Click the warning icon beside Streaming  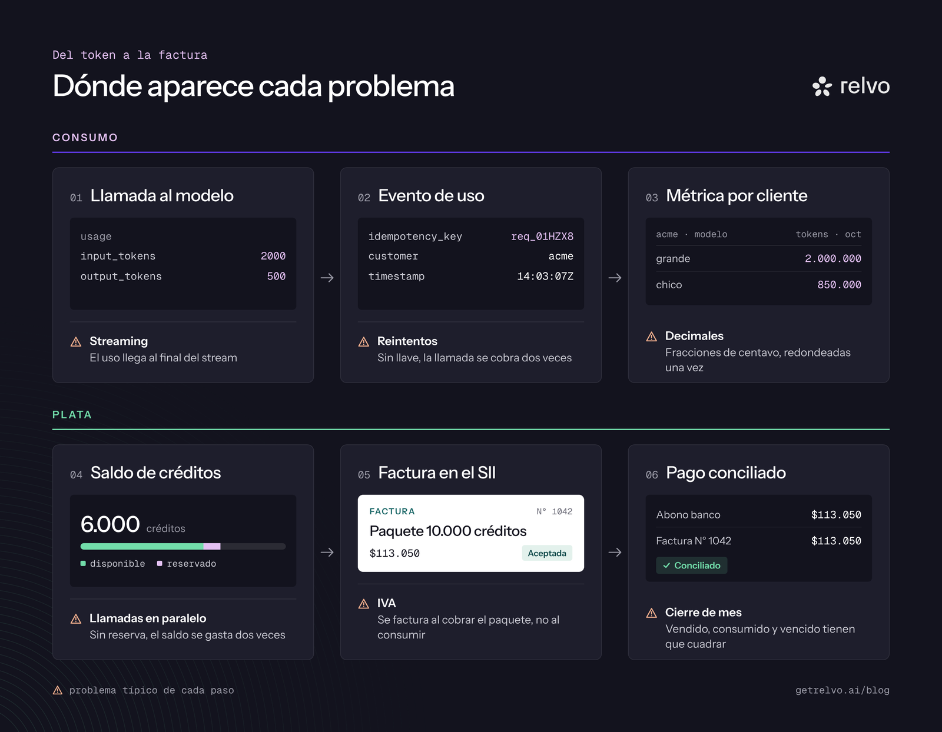76,342
